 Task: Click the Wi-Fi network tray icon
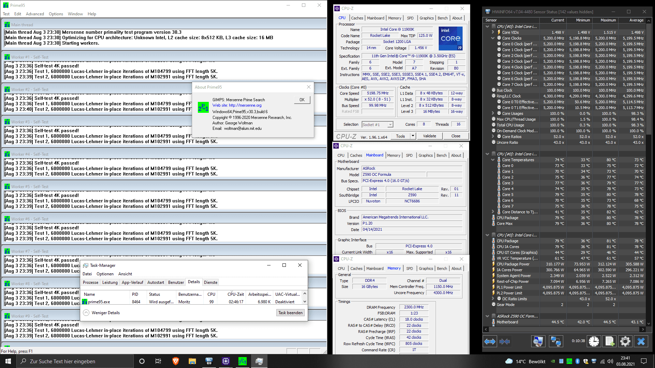point(602,362)
